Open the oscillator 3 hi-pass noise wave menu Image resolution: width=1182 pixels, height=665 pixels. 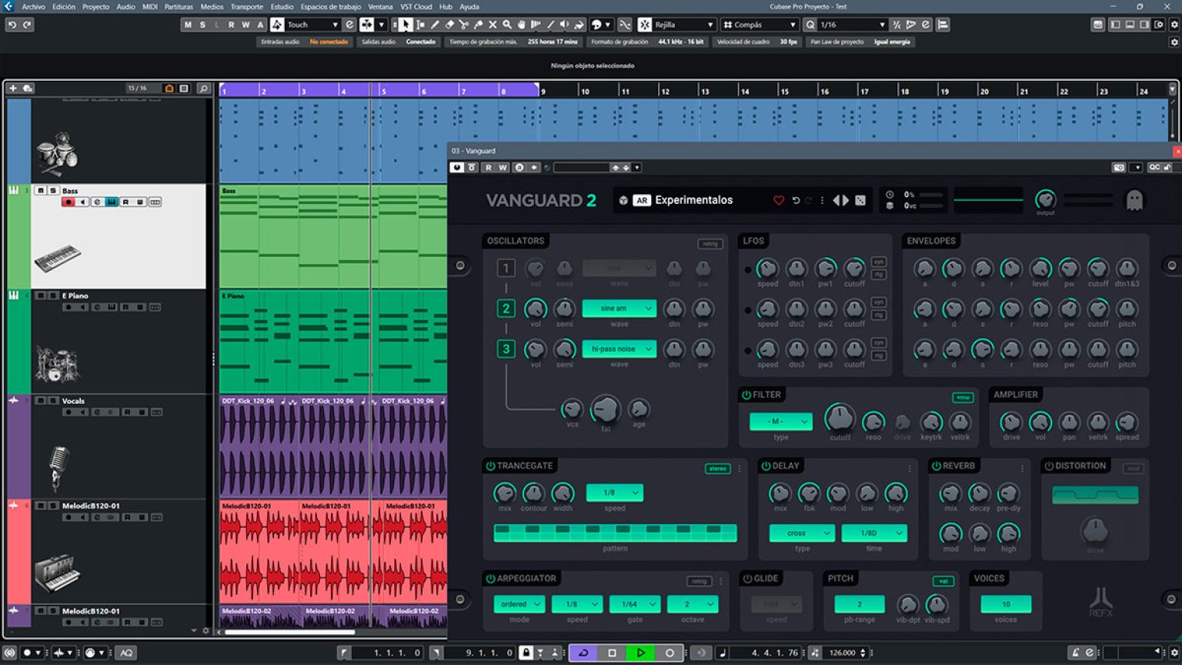coord(618,349)
